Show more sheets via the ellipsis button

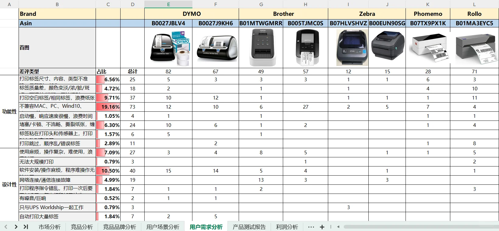[x=311, y=227]
